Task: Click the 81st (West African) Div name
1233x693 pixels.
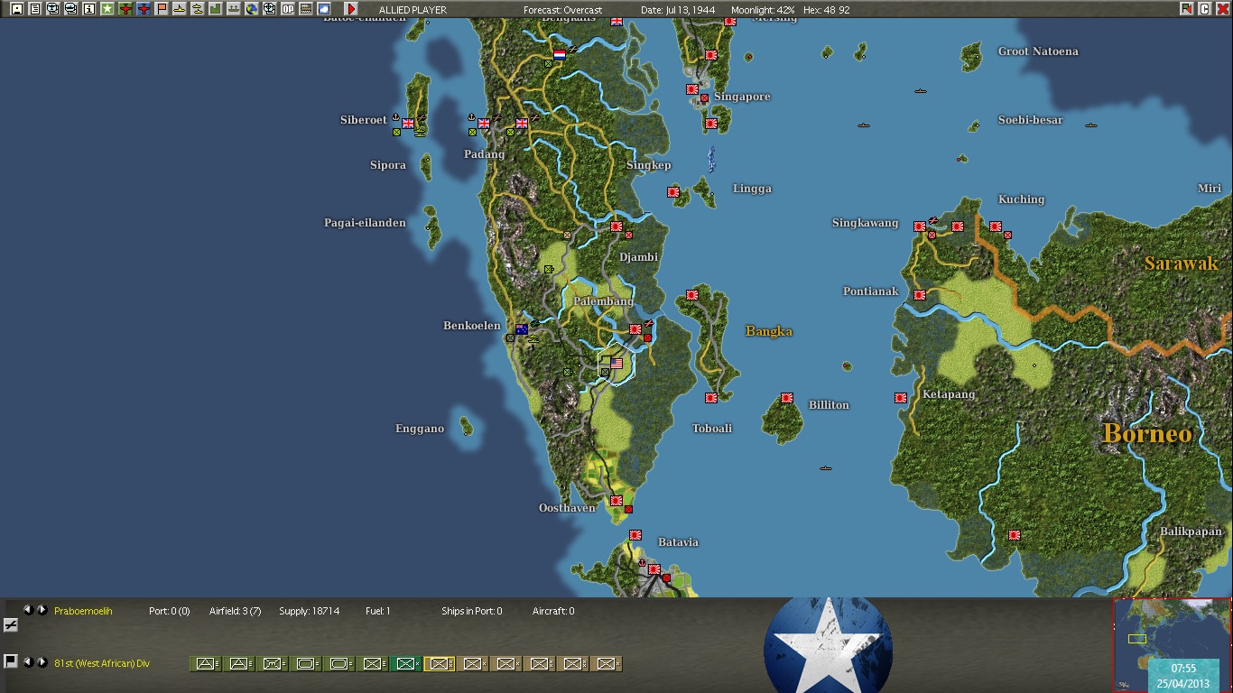Action: [102, 663]
